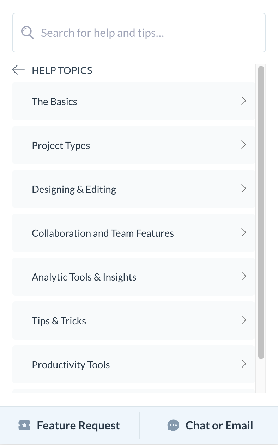The image size is (278, 445).
Task: Click the Chat or Email speech bubble icon
Action: [x=173, y=425]
